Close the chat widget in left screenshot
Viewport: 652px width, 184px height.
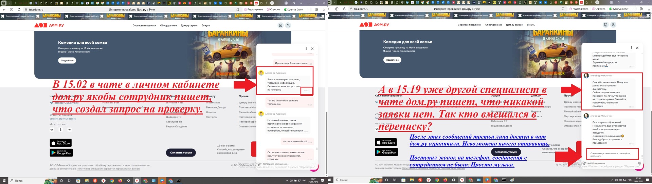click(312, 48)
